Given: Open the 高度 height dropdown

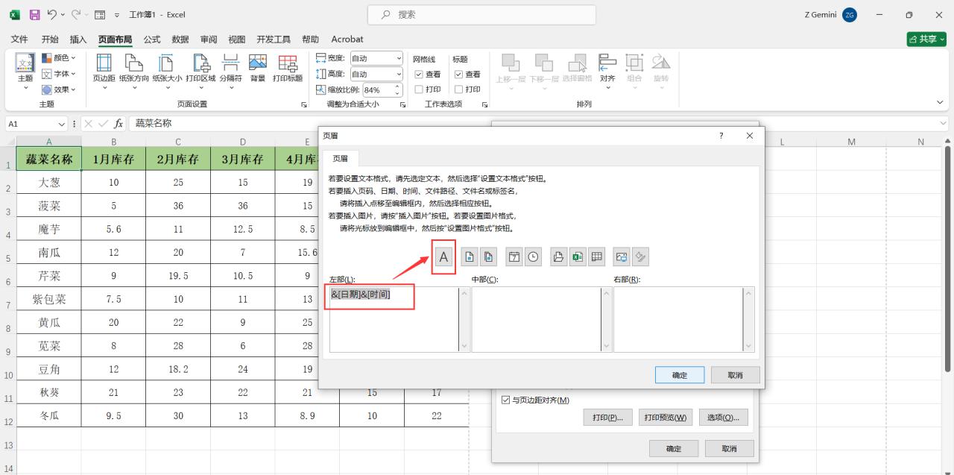Looking at the screenshot, I should 399,74.
